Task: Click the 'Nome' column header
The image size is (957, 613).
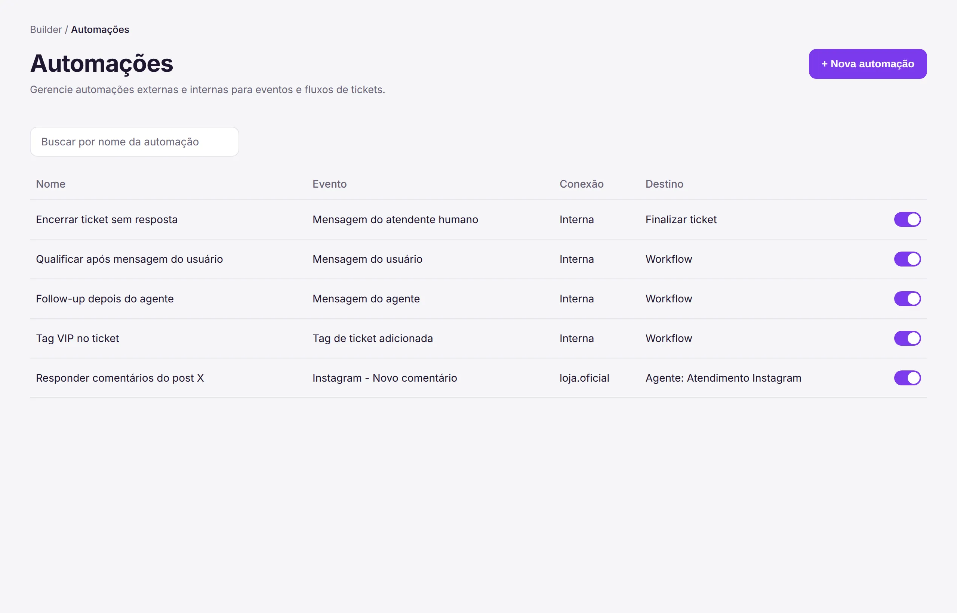Action: (50, 184)
